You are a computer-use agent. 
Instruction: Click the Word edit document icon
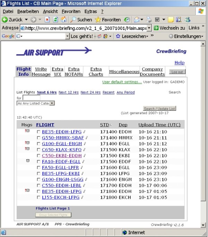157,20
